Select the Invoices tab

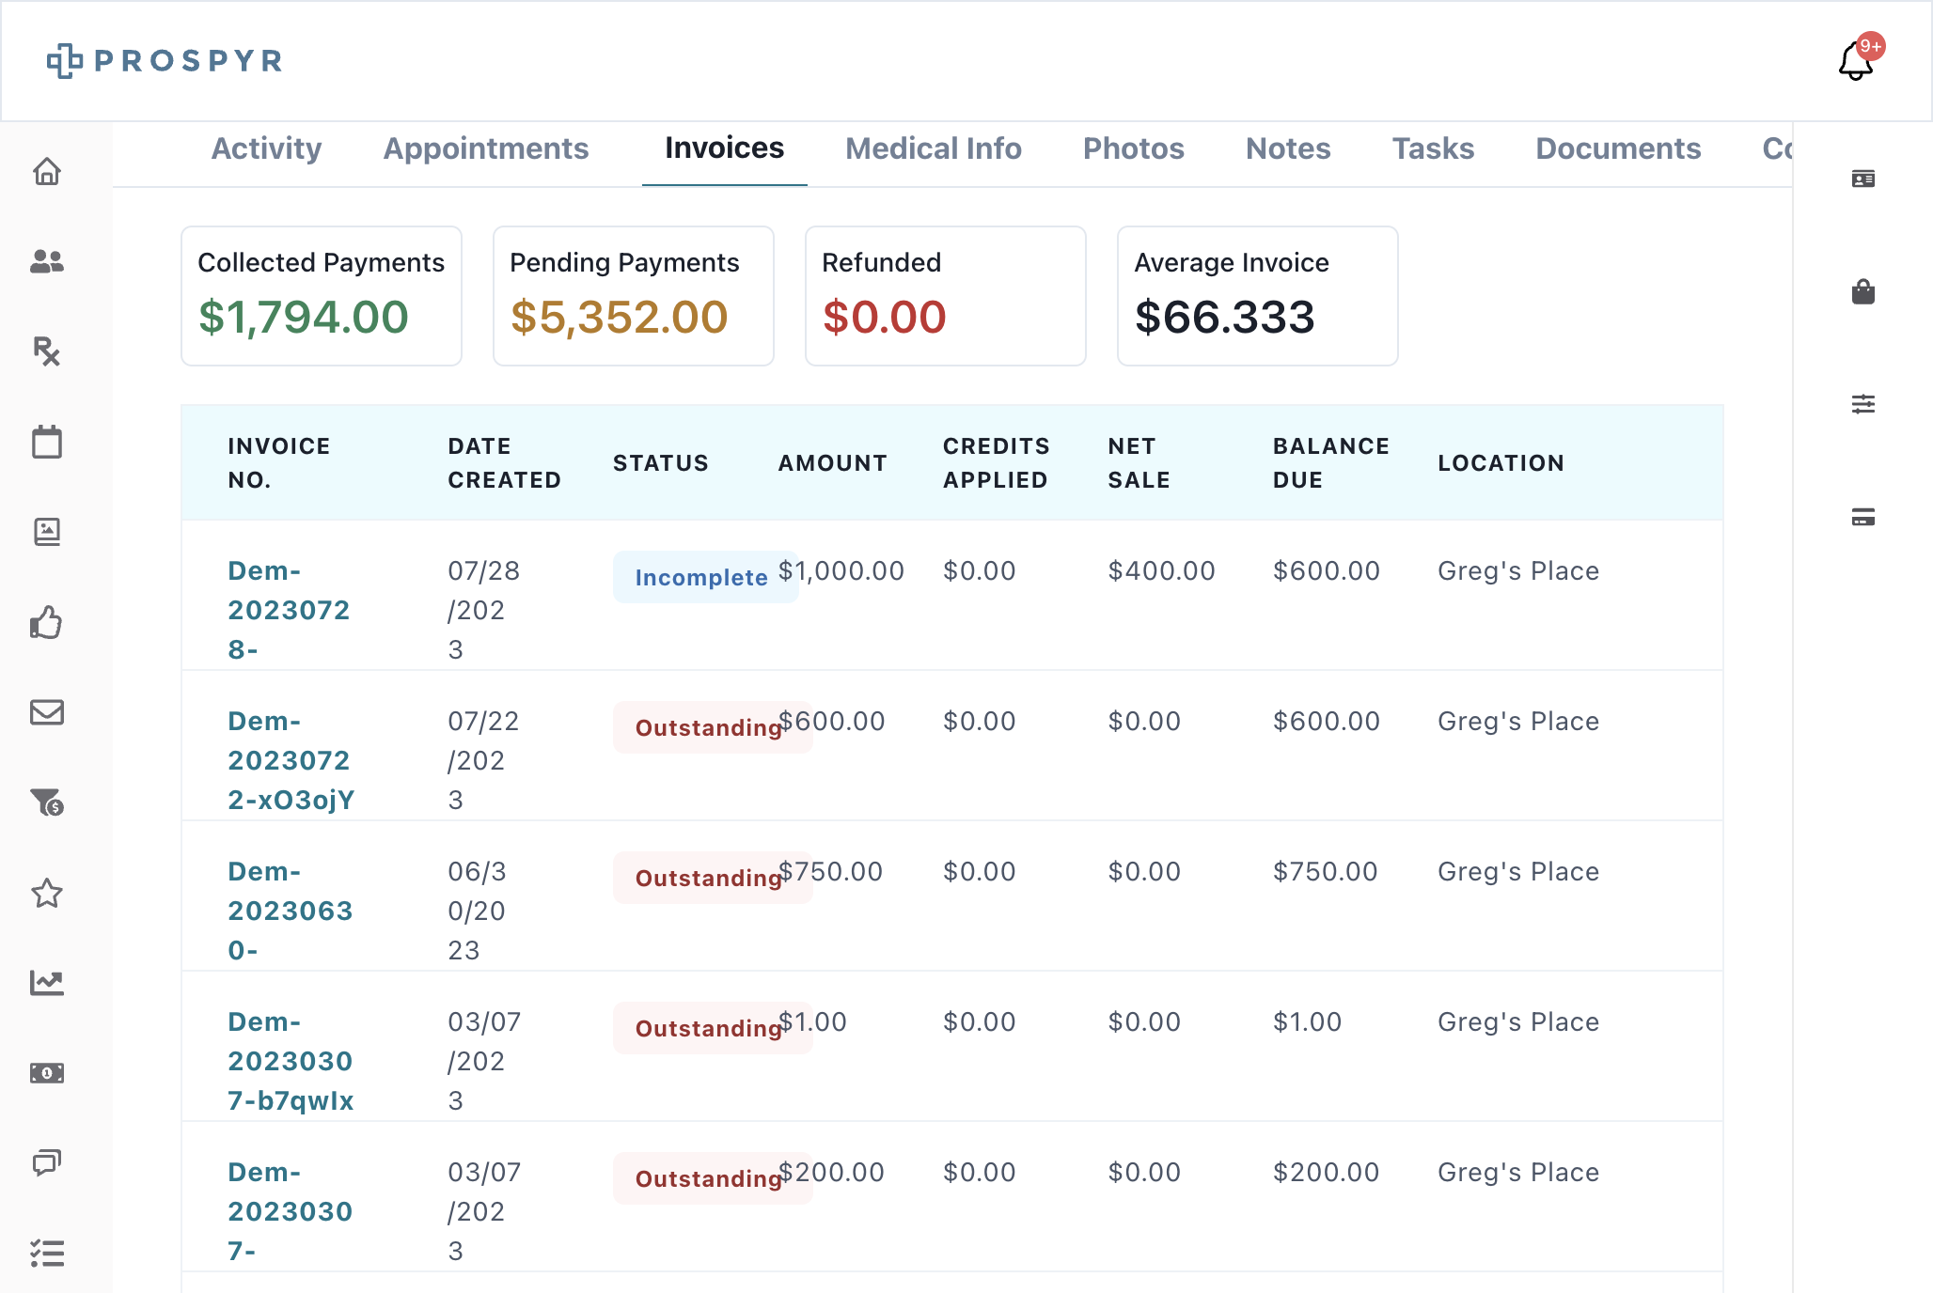click(724, 148)
